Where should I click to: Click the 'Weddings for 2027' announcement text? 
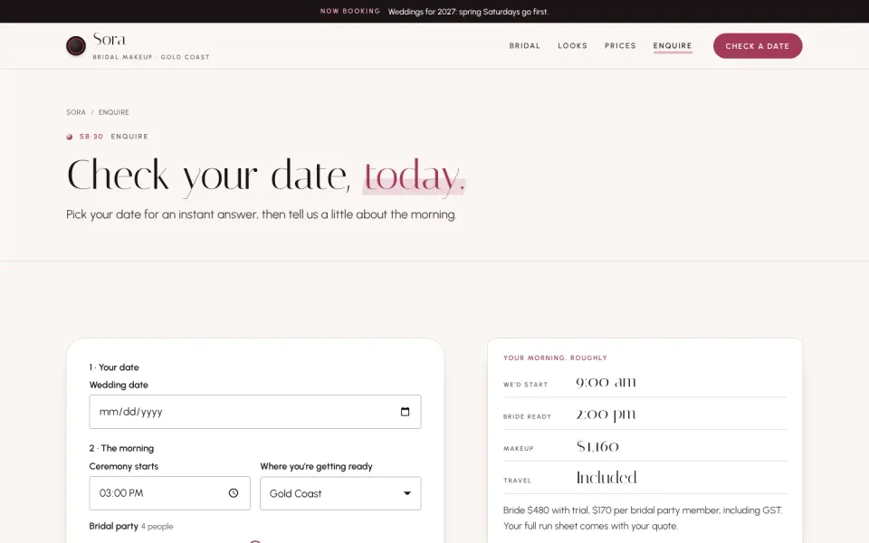coord(468,12)
